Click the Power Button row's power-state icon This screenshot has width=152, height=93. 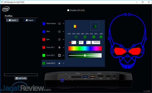[60, 24]
